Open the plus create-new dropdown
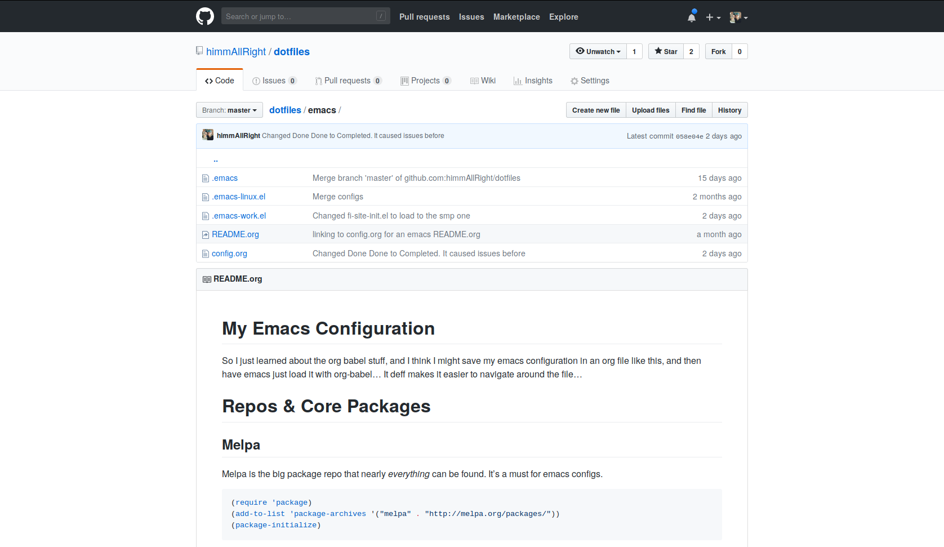Image resolution: width=944 pixels, height=547 pixels. pos(713,17)
